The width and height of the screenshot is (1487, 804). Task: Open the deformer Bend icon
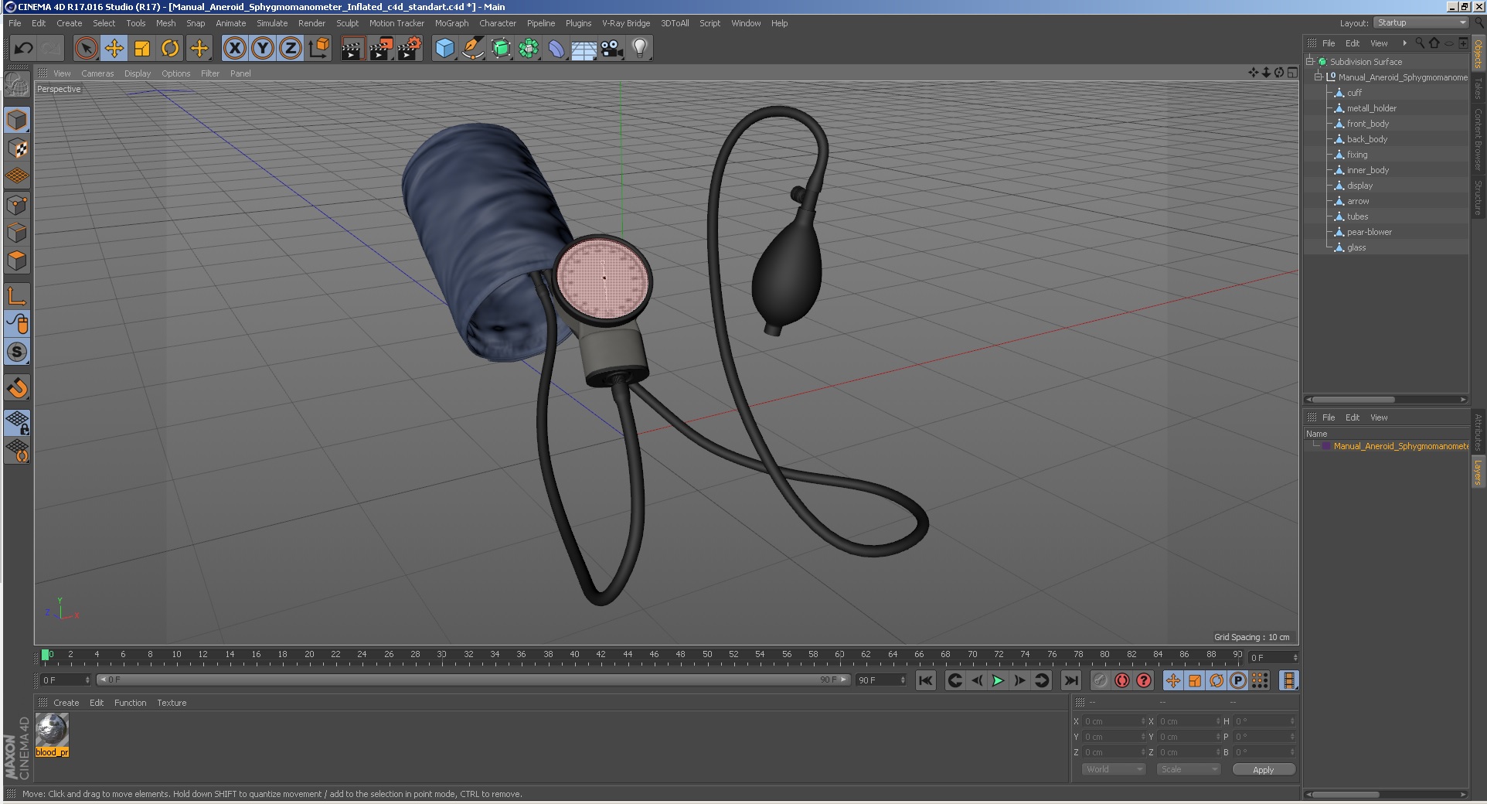pyautogui.click(x=556, y=49)
